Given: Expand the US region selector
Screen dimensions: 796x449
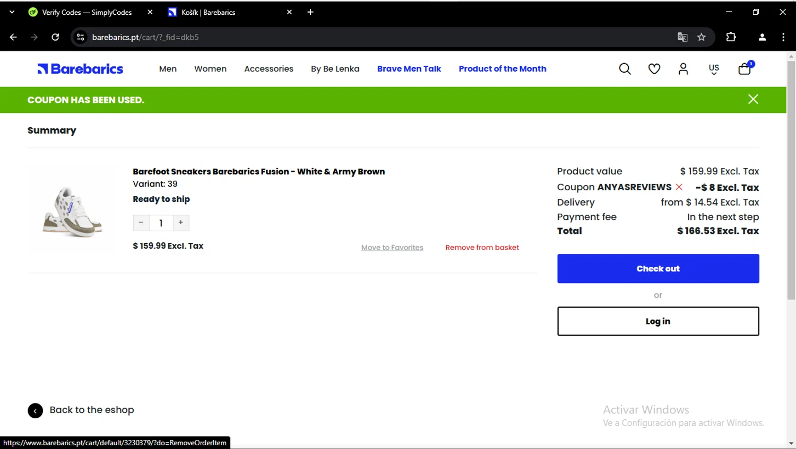Looking at the screenshot, I should click(714, 69).
